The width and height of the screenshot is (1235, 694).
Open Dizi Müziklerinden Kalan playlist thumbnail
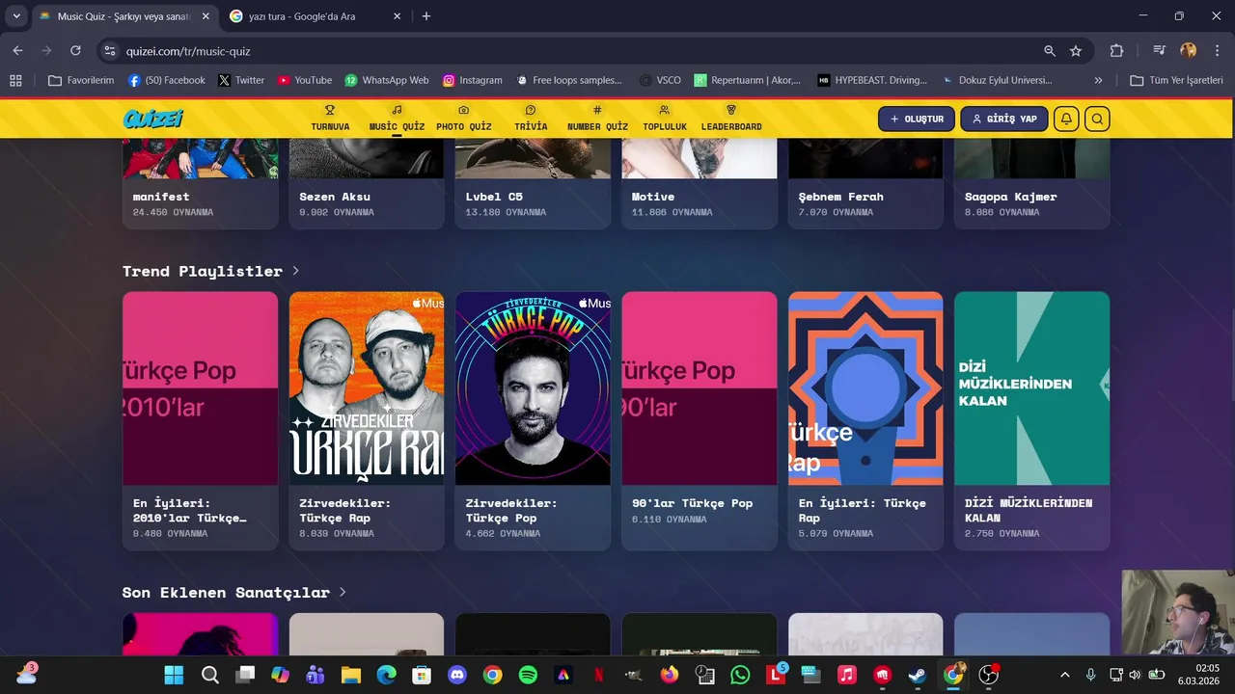(x=1032, y=388)
